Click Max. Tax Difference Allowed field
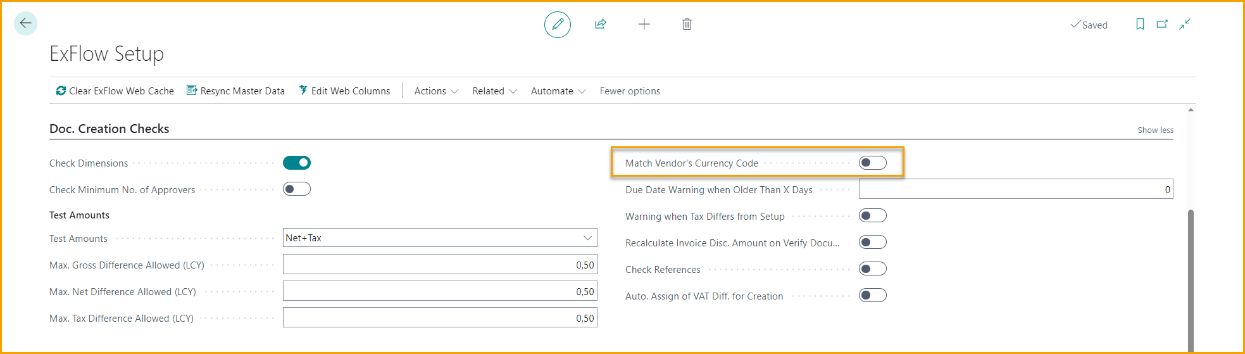The width and height of the screenshot is (1245, 354). pyautogui.click(x=440, y=318)
